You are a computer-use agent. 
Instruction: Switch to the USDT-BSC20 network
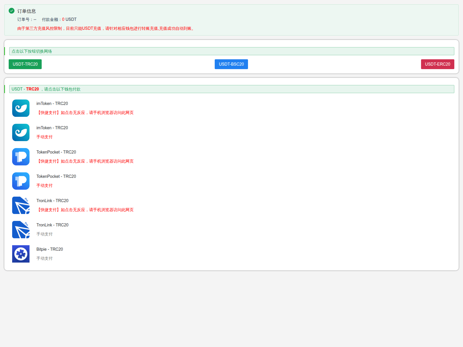pos(231,64)
